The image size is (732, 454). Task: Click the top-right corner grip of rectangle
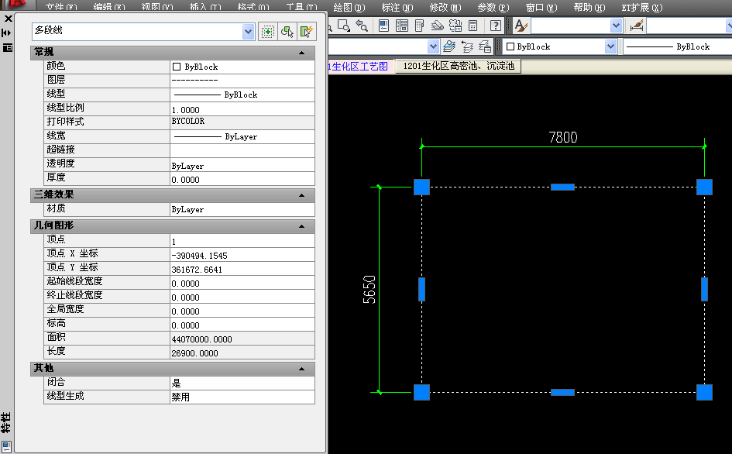coord(704,187)
